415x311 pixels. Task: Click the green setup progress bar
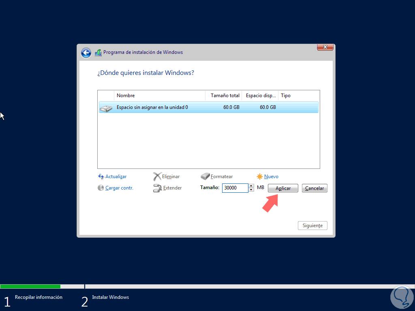point(30,287)
